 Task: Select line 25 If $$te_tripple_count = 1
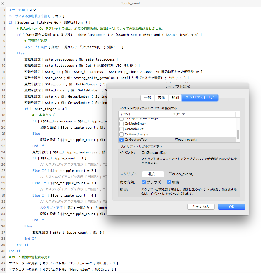pyautogui.click(x=59, y=159)
